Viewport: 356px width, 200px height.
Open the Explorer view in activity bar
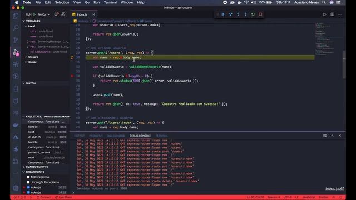(16, 16)
